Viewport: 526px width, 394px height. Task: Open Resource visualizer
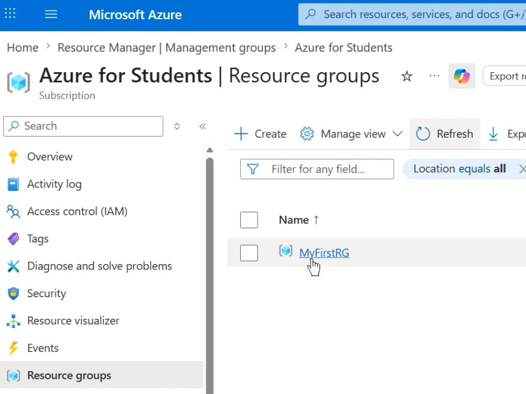point(73,321)
